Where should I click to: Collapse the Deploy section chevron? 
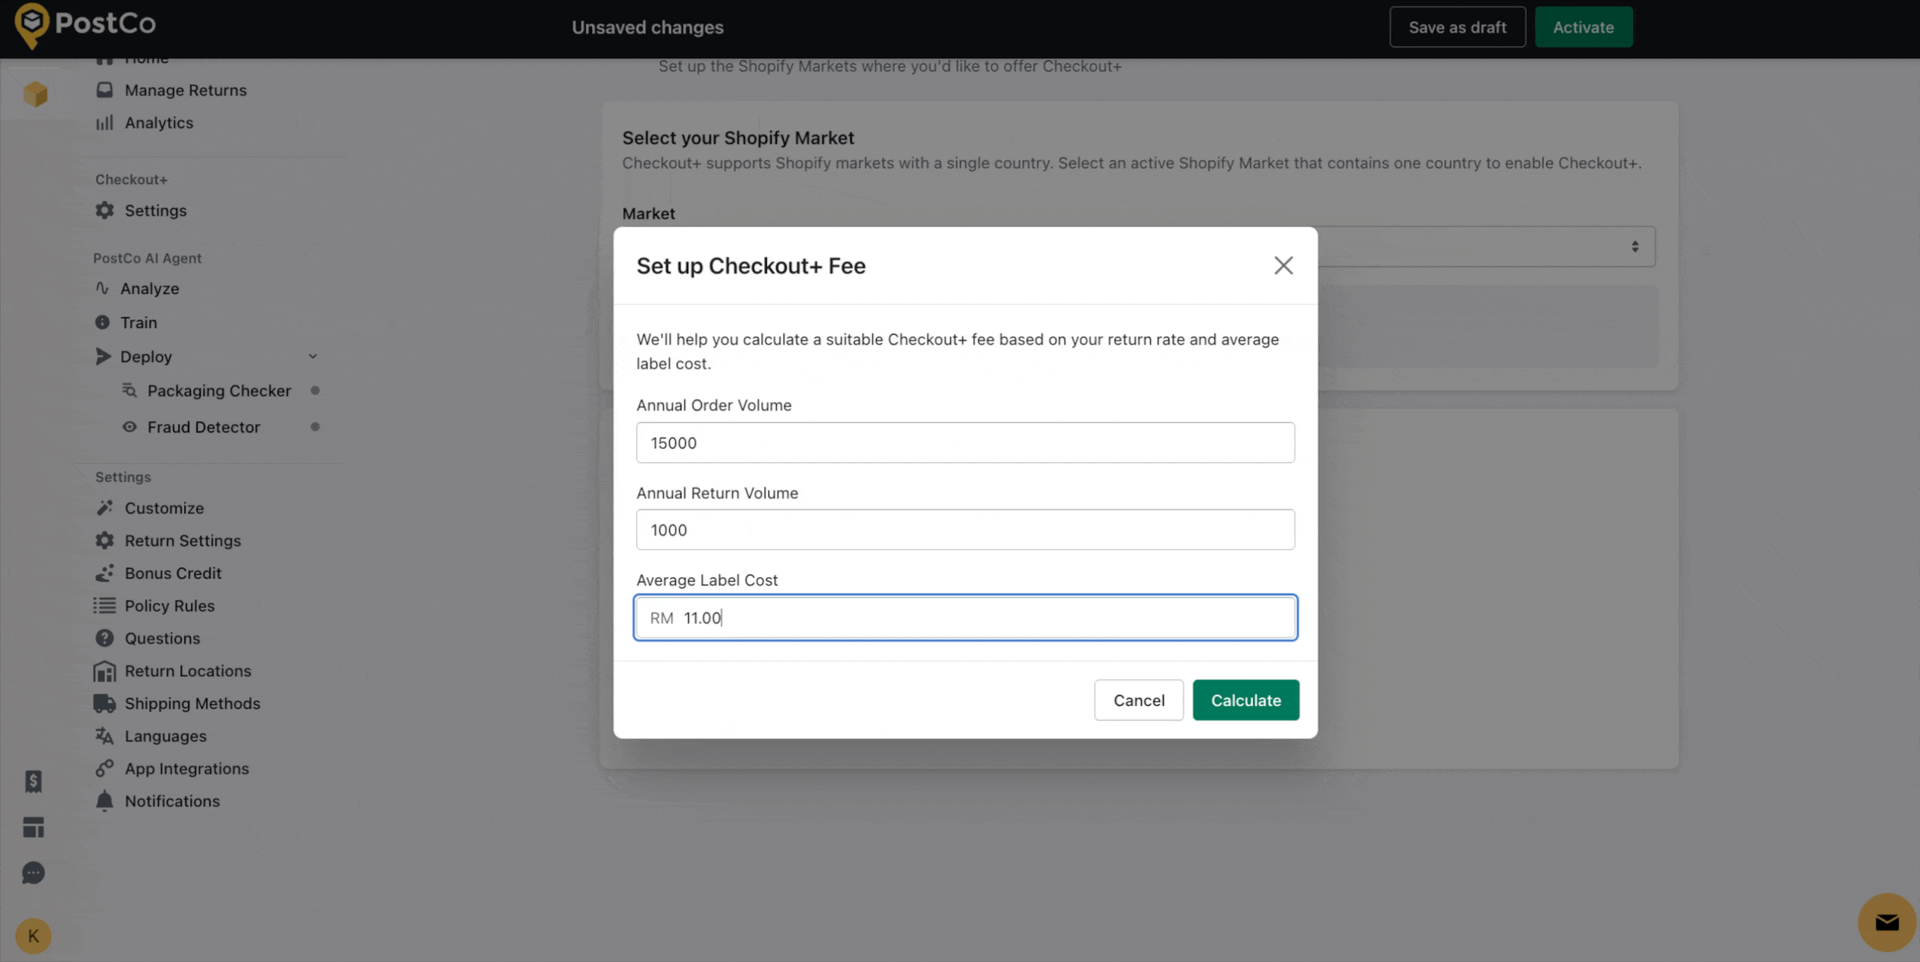click(313, 356)
